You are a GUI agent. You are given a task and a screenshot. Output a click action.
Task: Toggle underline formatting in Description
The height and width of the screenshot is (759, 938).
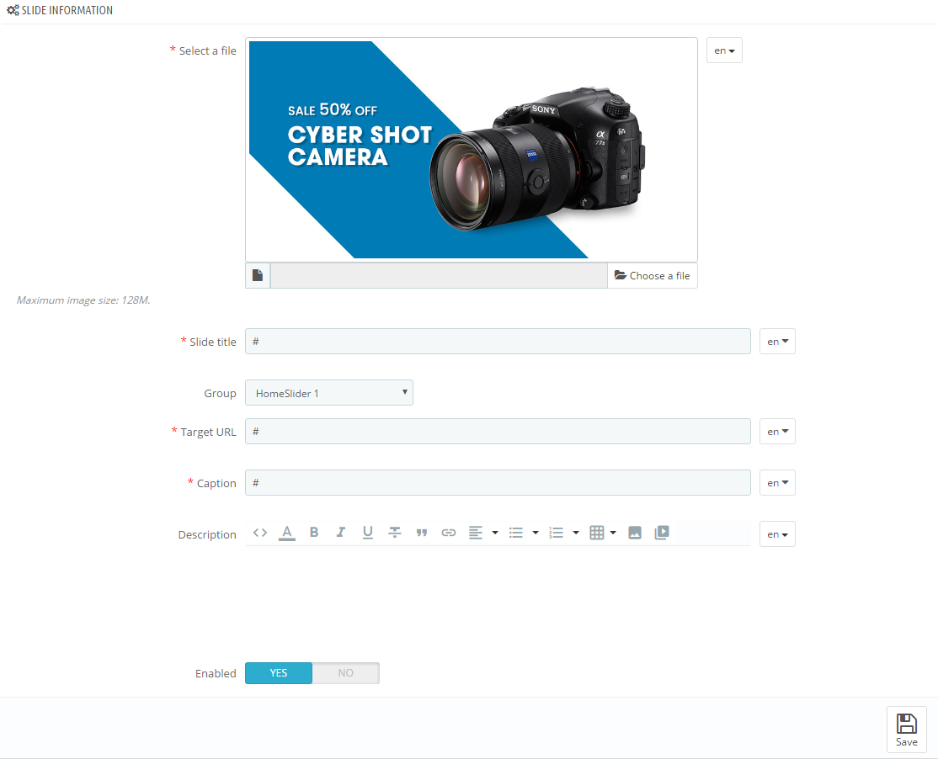coord(367,533)
